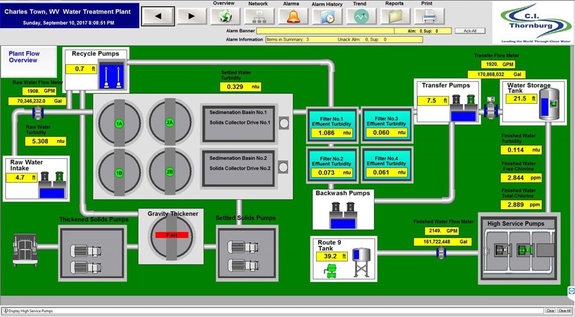575x317 pixels.
Task: Select clarifier 2B green indicator
Action: [170, 172]
